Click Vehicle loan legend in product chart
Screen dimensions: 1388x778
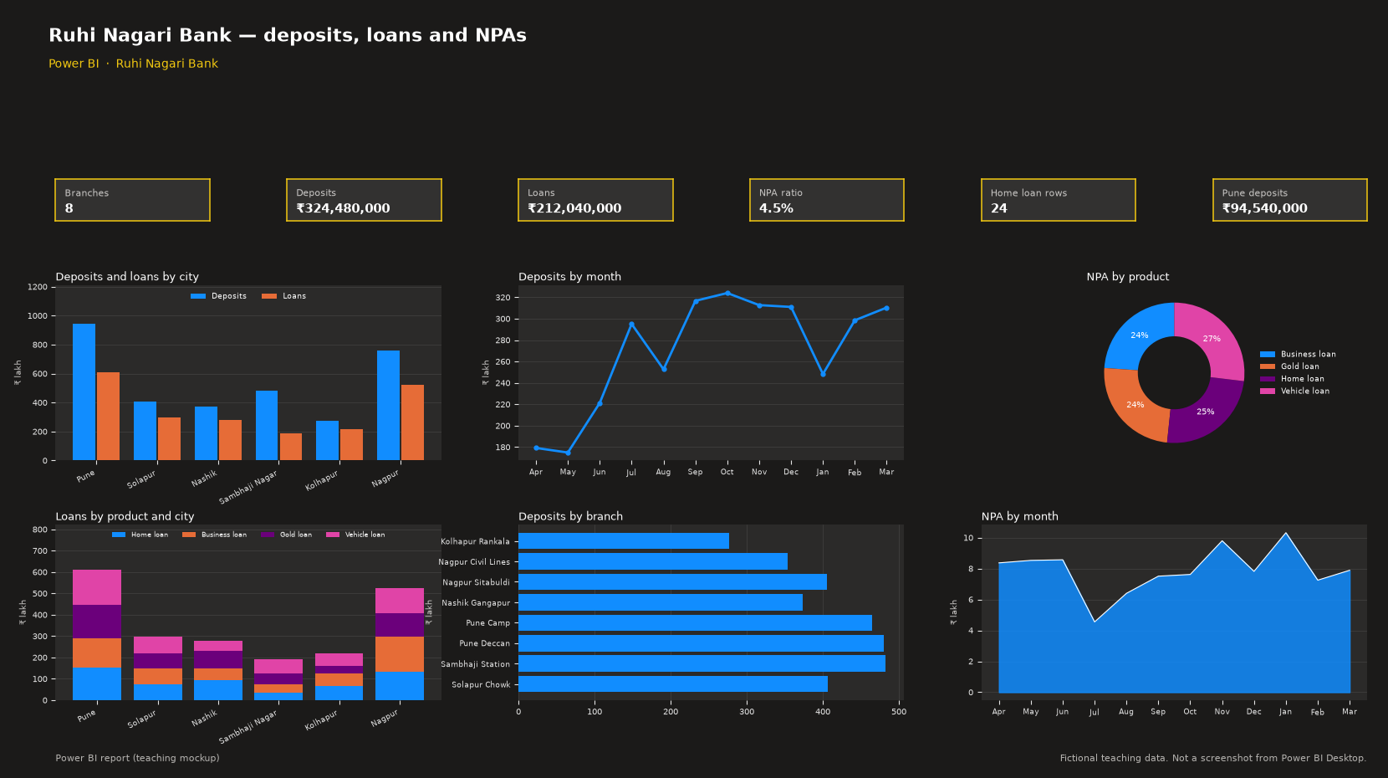355,535
